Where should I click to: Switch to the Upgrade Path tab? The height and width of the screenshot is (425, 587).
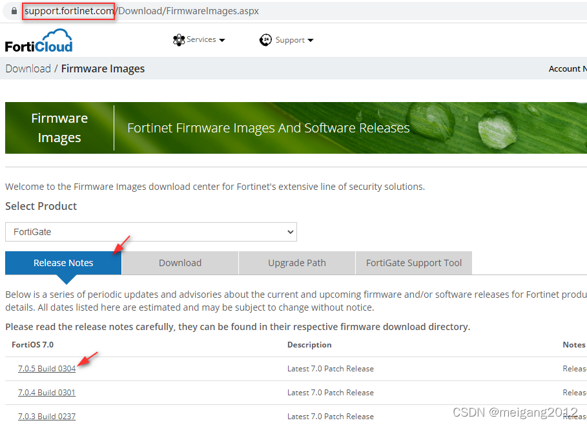click(x=297, y=263)
